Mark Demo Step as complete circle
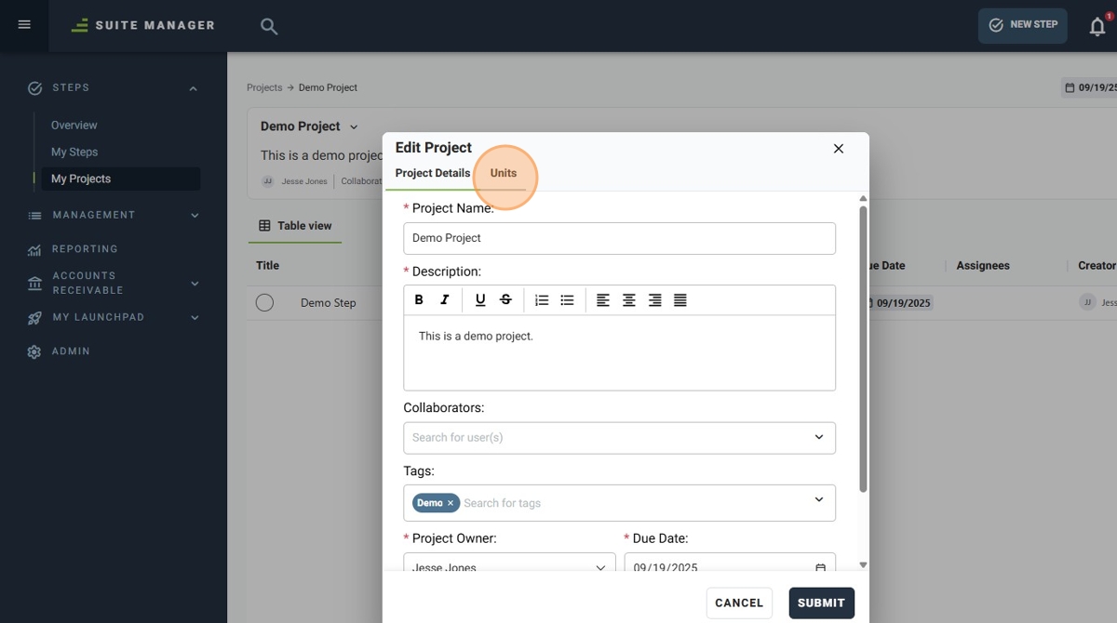 click(264, 302)
